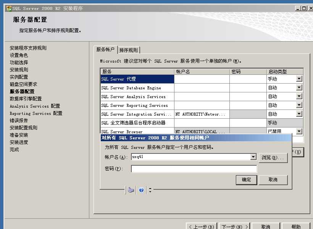Open startup type dropdown for SQL Server 代理
The width and height of the screenshot is (313, 229).
(299, 79)
